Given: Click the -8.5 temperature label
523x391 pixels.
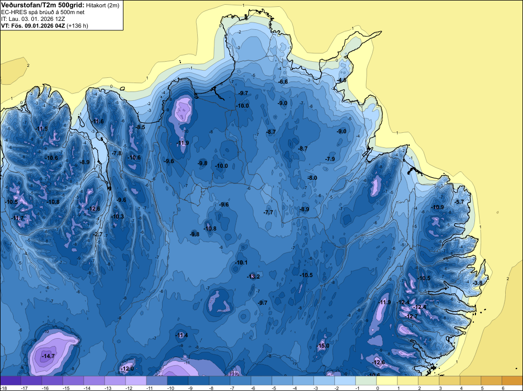Looking at the screenshot, I should (140, 127).
